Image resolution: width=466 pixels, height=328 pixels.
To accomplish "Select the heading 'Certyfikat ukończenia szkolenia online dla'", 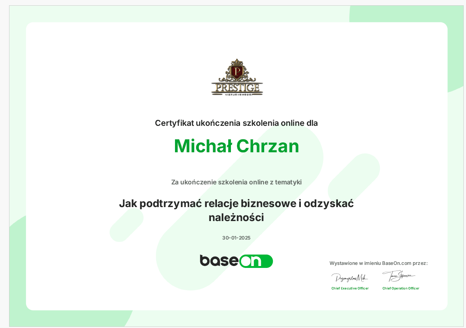I will [236, 123].
